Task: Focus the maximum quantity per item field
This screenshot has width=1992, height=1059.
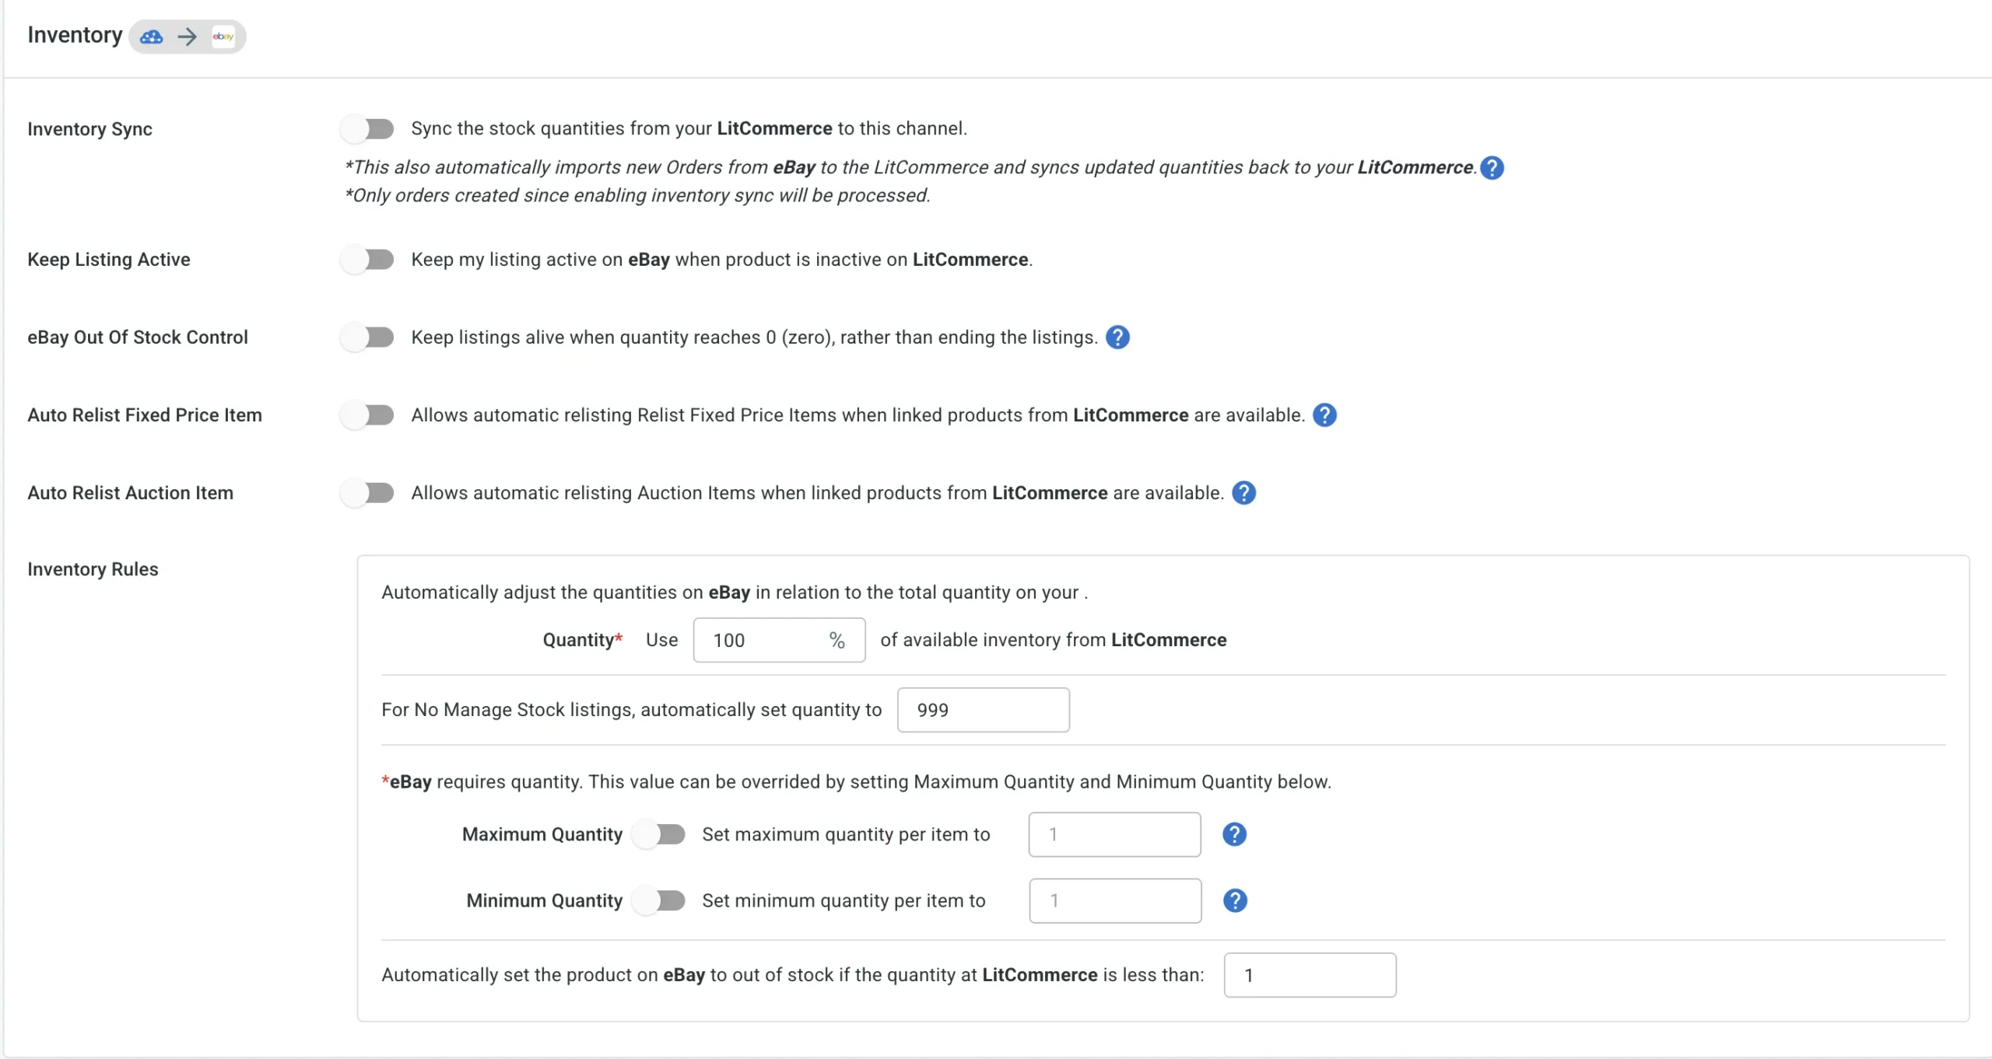Action: [x=1114, y=834]
